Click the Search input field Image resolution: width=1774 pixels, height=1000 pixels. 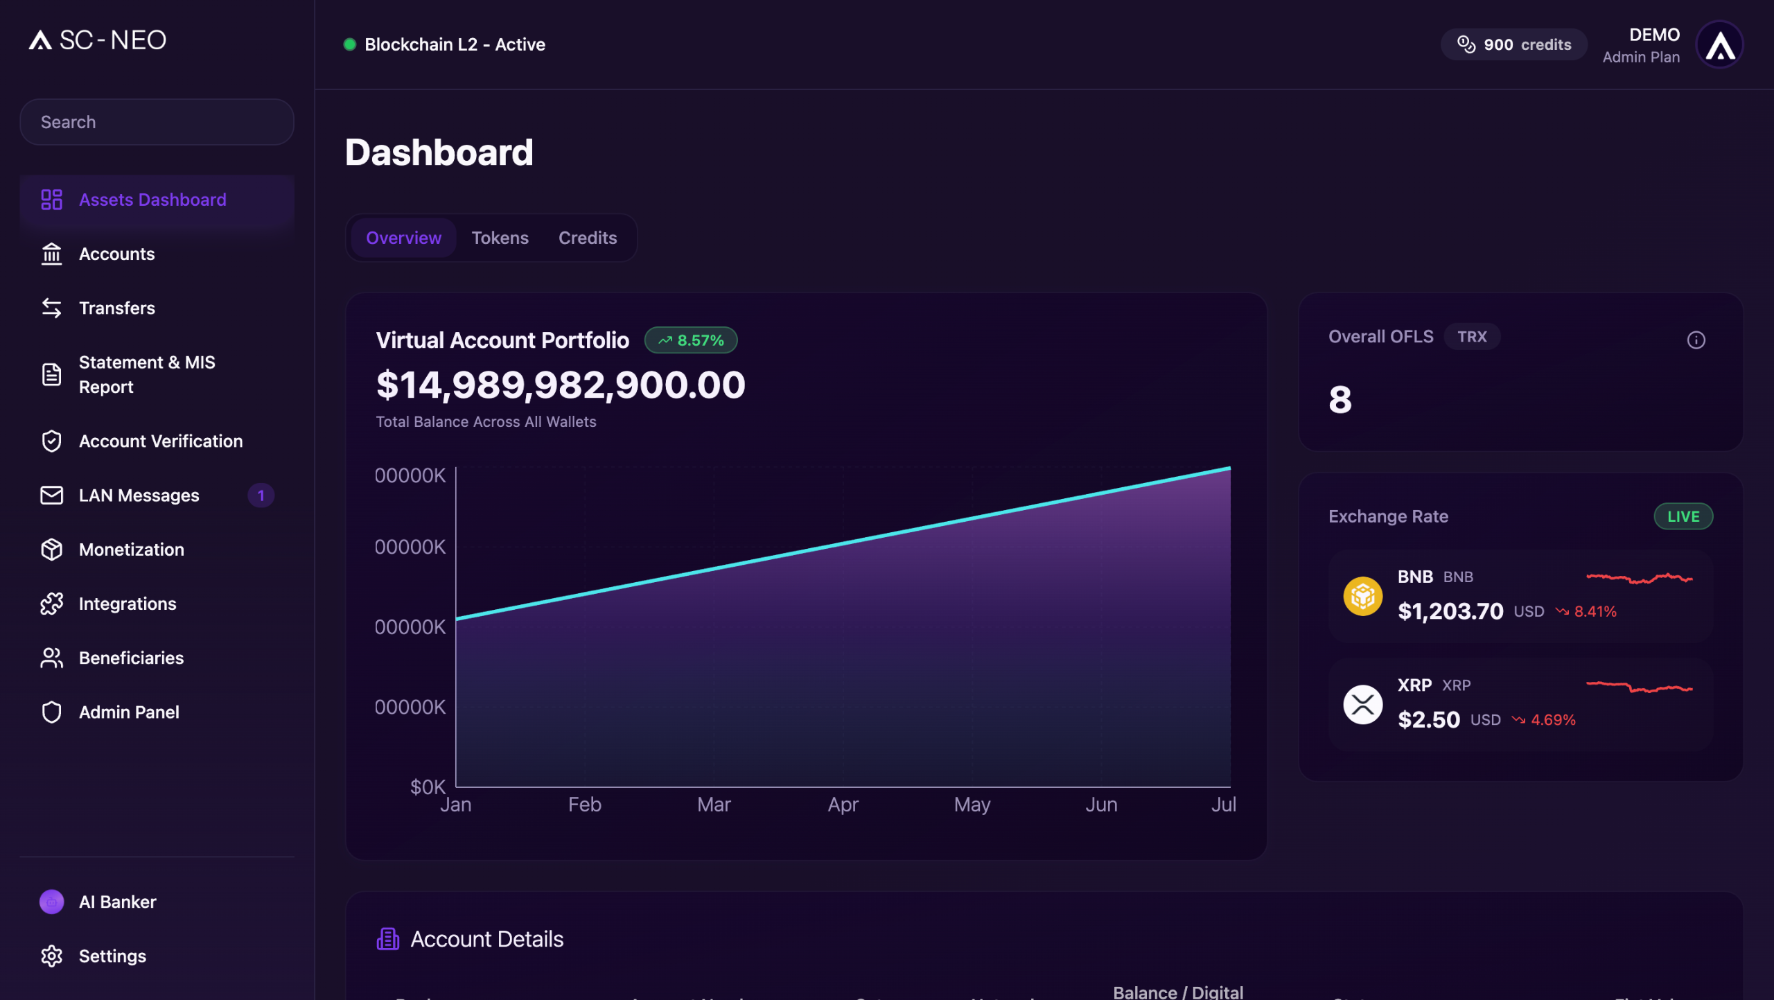tap(157, 122)
